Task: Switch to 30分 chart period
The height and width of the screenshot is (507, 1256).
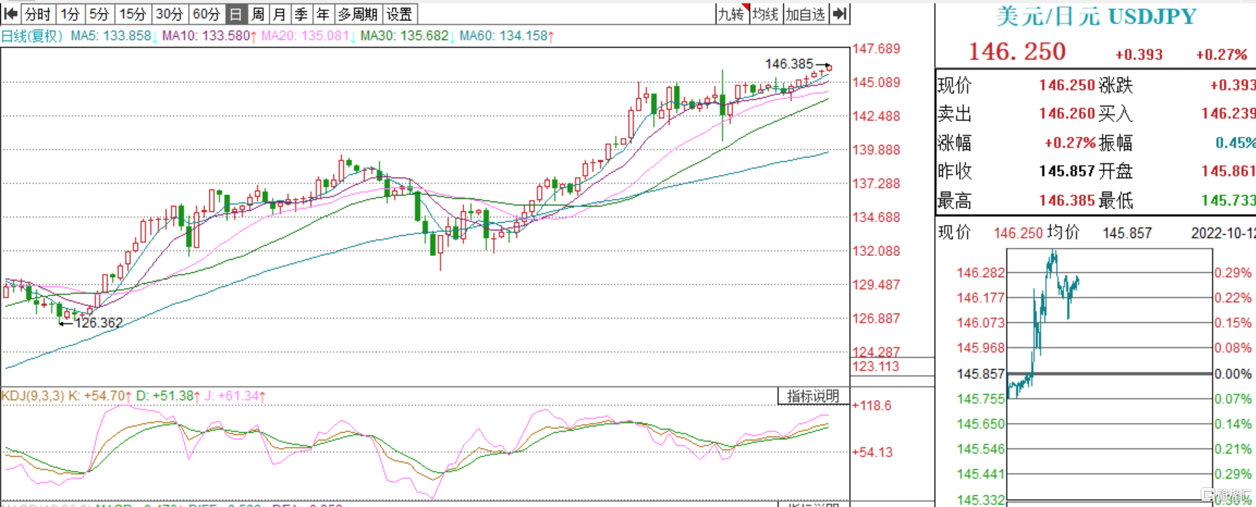Action: [x=169, y=14]
